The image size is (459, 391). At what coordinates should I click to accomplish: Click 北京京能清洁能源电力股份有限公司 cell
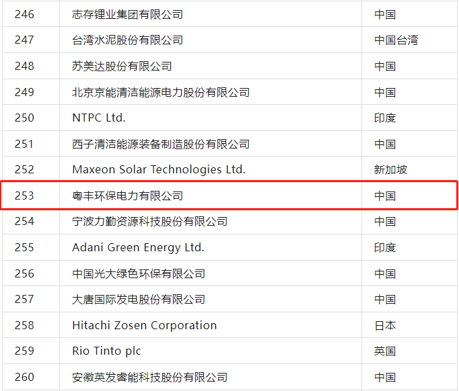pos(161,92)
